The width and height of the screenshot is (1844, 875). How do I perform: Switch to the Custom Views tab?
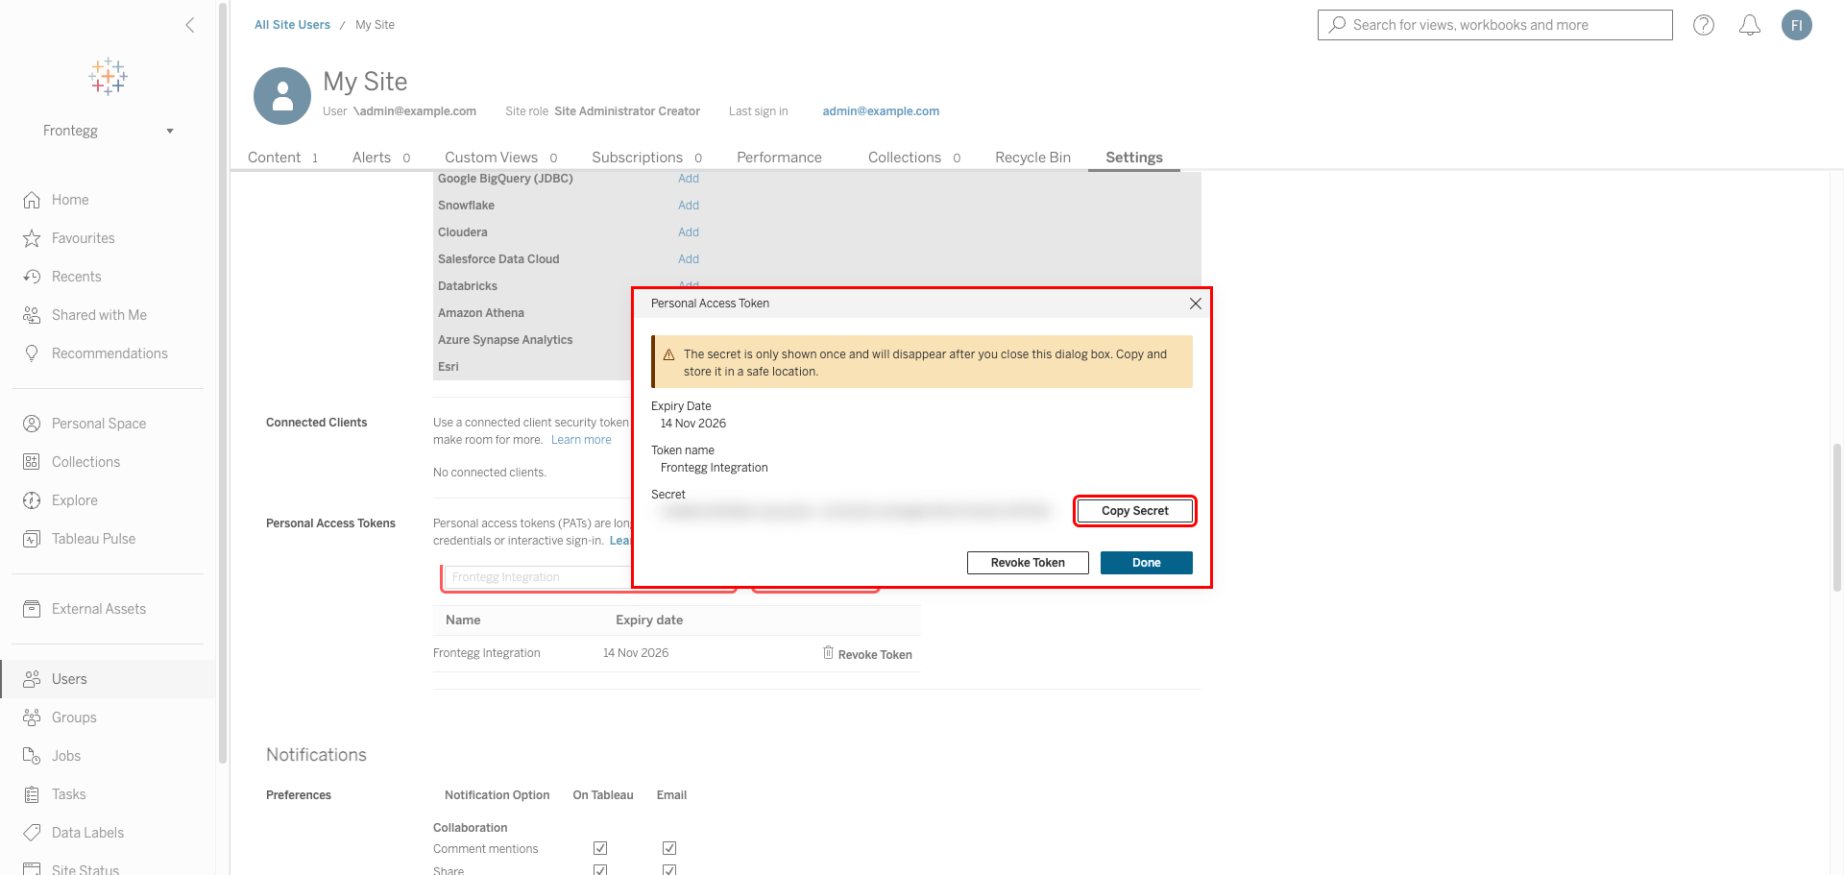500,158
